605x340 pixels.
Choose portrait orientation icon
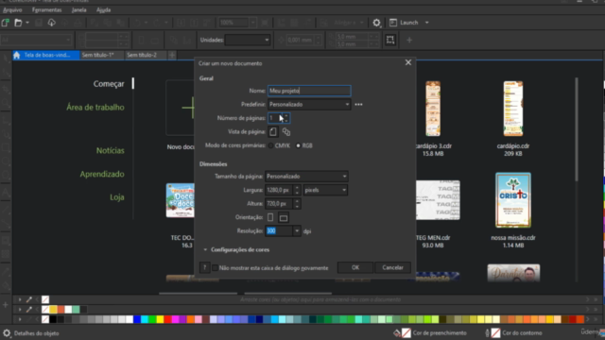point(270,217)
